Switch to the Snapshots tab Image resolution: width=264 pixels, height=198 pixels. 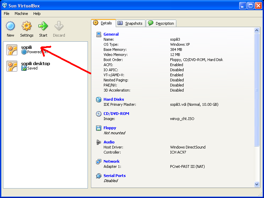[x=131, y=23]
